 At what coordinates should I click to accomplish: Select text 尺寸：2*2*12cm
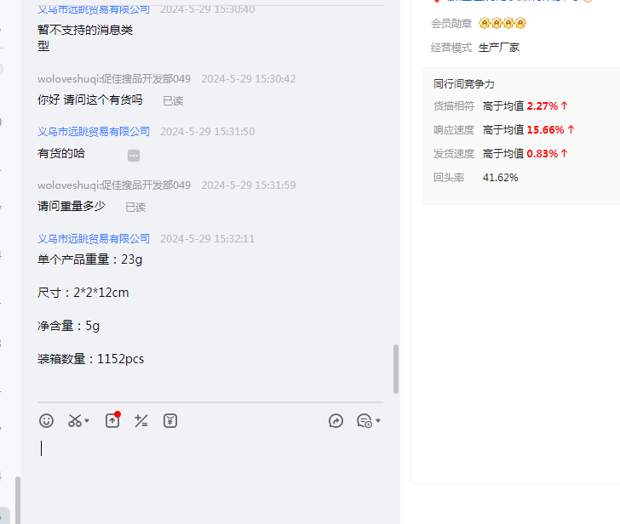click(x=83, y=293)
